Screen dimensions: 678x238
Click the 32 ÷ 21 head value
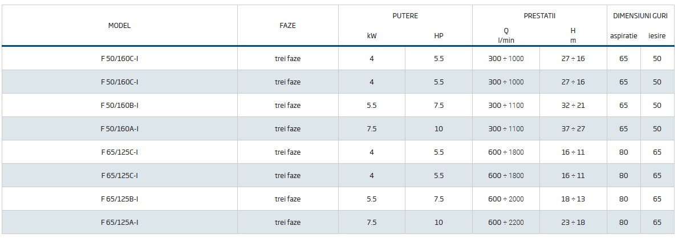[573, 106]
